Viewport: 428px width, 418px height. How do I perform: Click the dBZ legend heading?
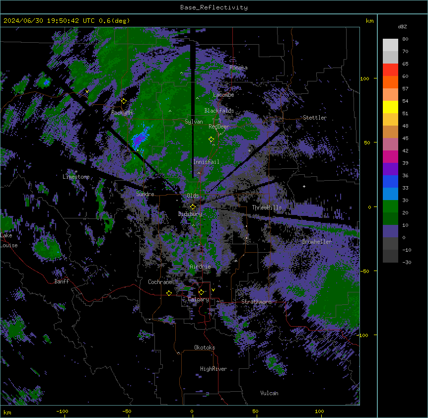(x=402, y=26)
